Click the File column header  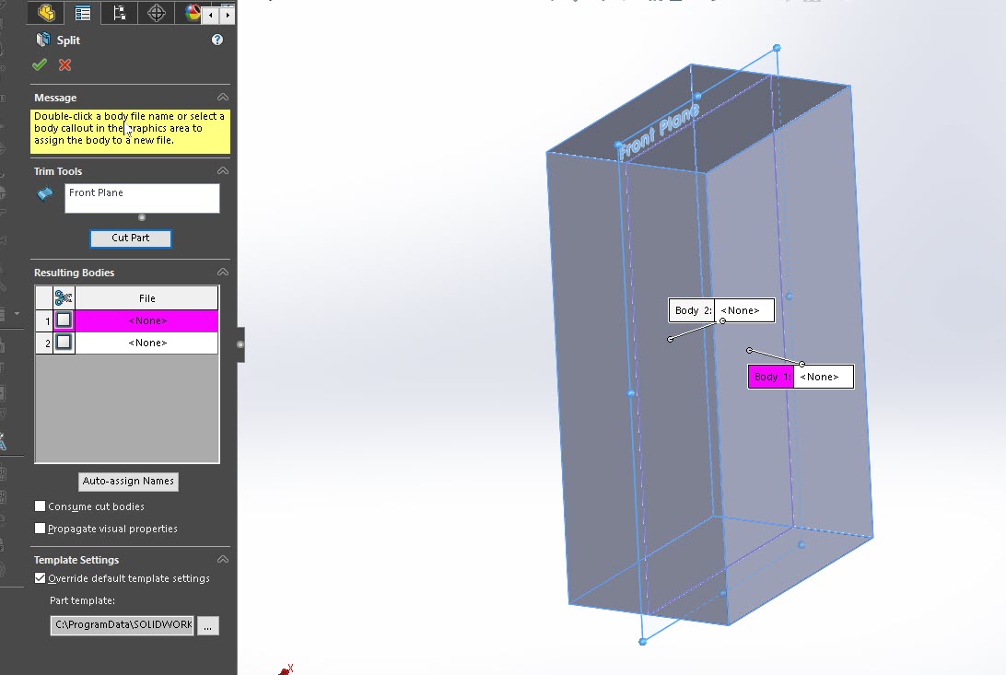(x=146, y=298)
